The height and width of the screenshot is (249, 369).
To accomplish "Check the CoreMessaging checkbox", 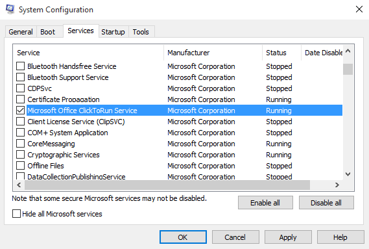I will 21,144.
